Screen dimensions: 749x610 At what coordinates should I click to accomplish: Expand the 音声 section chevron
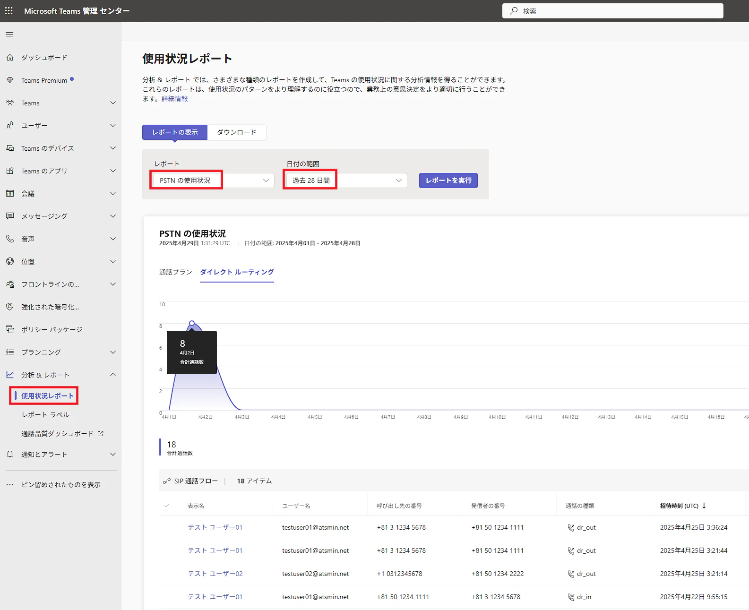[x=113, y=239]
